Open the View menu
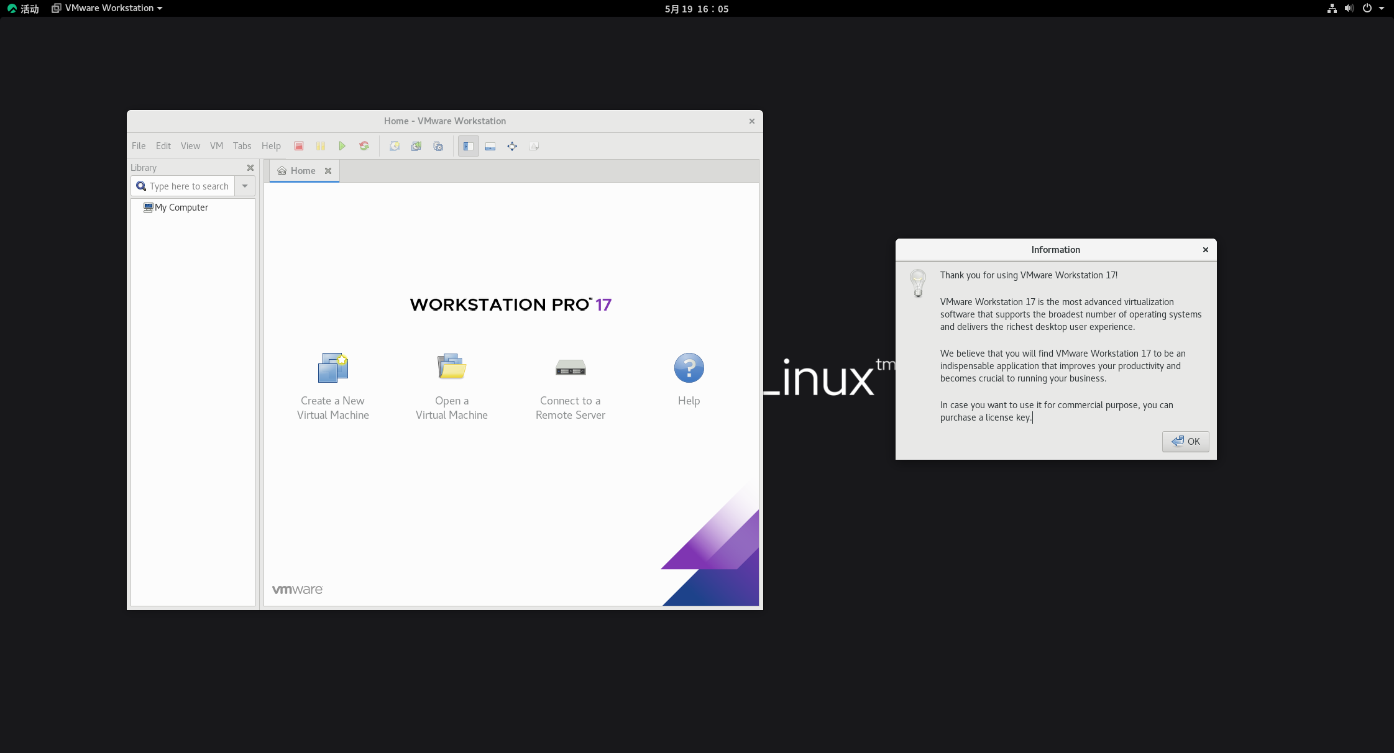This screenshot has height=753, width=1394. (x=190, y=146)
